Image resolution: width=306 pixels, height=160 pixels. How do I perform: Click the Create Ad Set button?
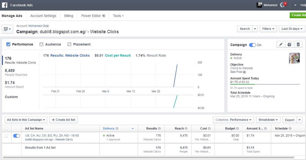(x=63, y=120)
